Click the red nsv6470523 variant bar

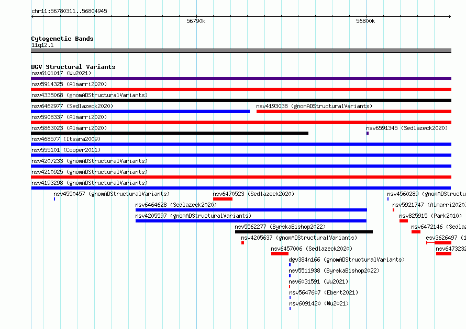click(x=223, y=199)
